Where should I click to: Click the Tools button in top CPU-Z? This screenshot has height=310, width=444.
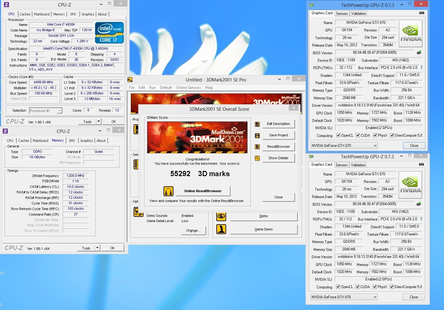click(x=87, y=122)
